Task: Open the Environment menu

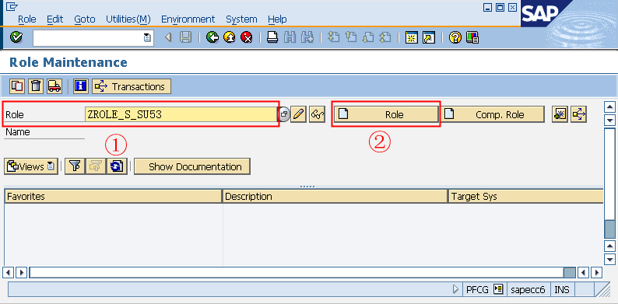Action: pyautogui.click(x=188, y=19)
